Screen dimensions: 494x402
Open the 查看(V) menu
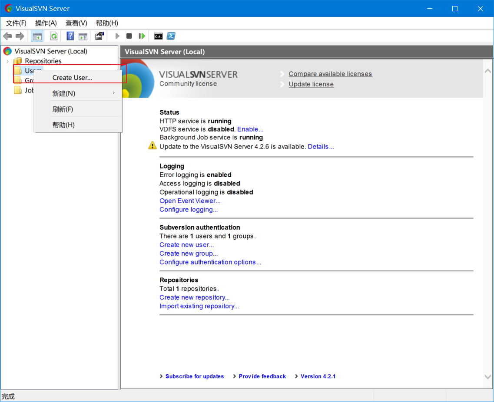[x=76, y=23]
